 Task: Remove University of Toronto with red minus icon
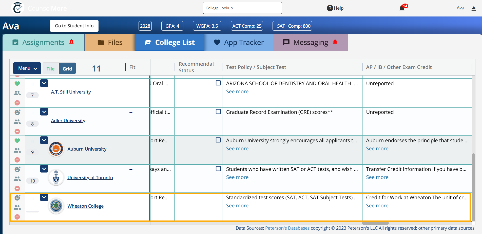(x=17, y=188)
